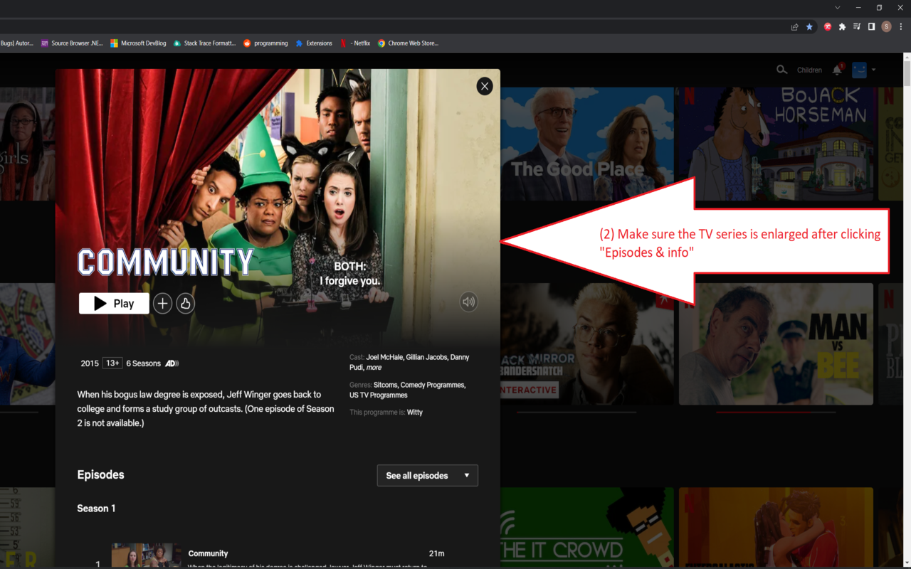This screenshot has height=569, width=911.
Task: Open the Comedy Programmes genre link
Action: point(433,385)
